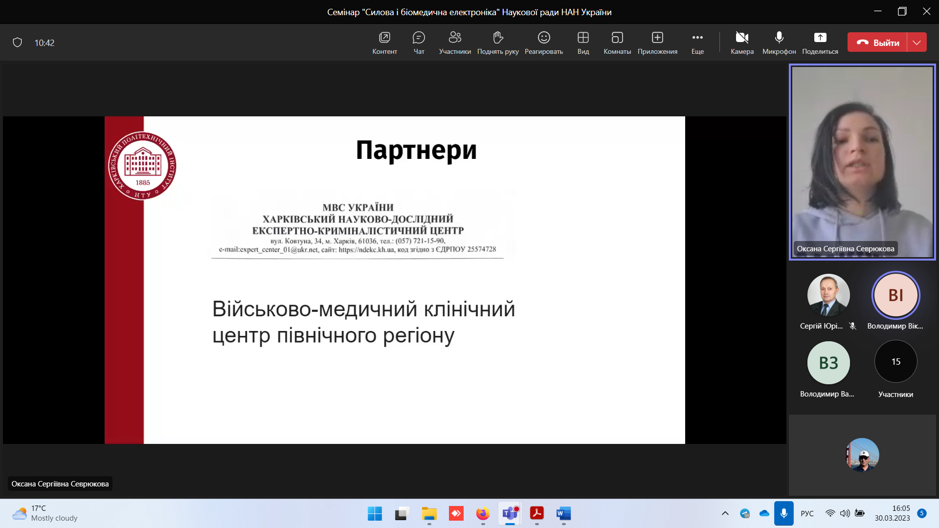Viewport: 939px width, 528px height.
Task: Open the Реагировать reactions menu
Action: click(x=544, y=43)
